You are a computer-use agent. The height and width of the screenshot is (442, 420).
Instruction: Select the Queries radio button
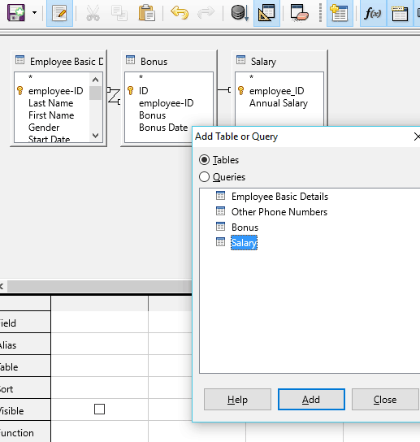[x=204, y=177]
